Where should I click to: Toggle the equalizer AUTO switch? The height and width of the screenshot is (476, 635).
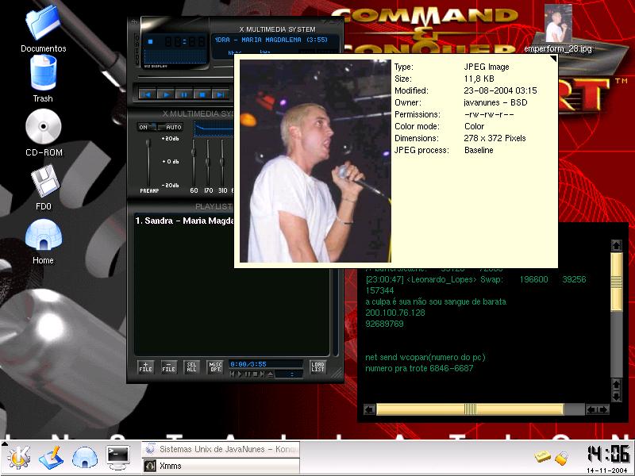click(171, 127)
